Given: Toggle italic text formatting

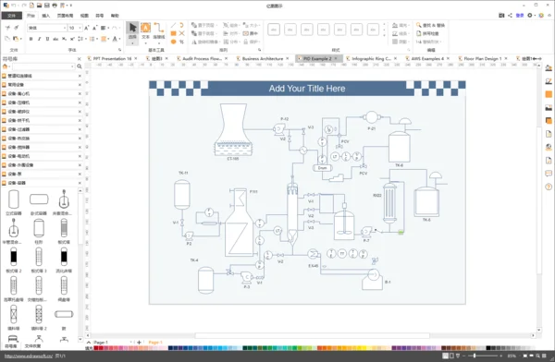Looking at the screenshot, I should click(39, 39).
